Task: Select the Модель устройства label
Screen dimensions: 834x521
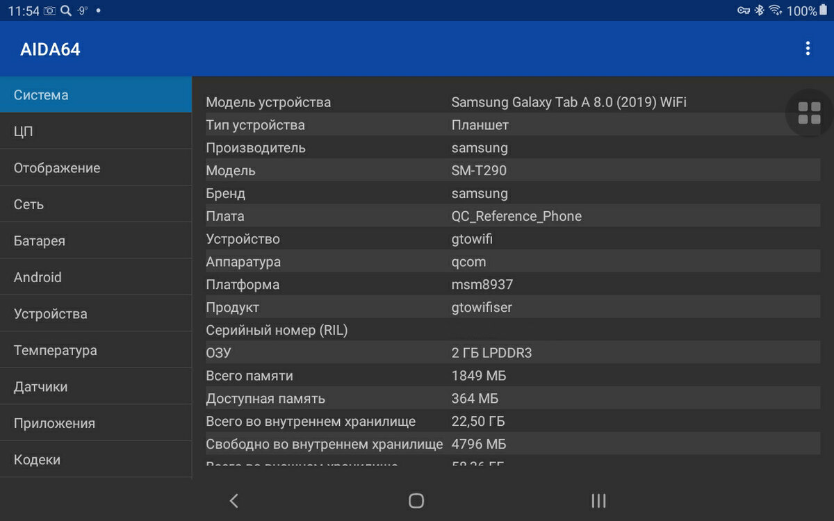Action: [268, 103]
